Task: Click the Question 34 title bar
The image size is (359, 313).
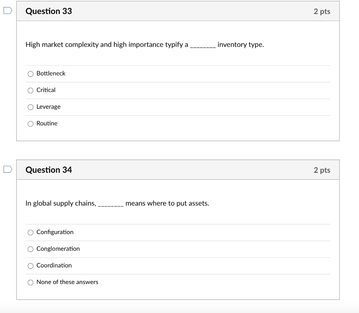Action: coord(49,170)
